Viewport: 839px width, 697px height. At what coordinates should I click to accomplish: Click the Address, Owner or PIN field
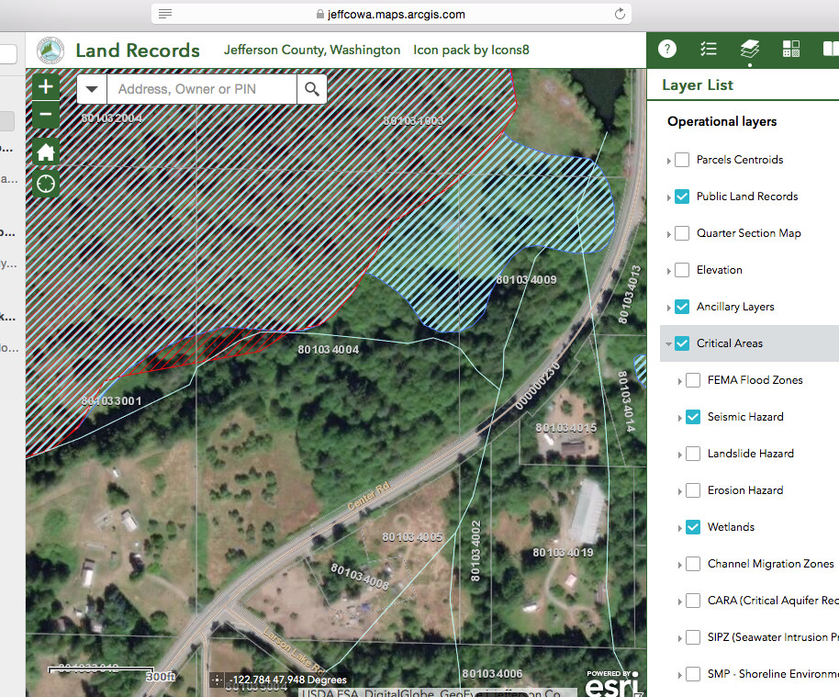(x=201, y=89)
